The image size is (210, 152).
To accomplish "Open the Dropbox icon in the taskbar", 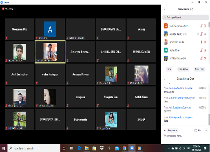I will click(x=102, y=148).
